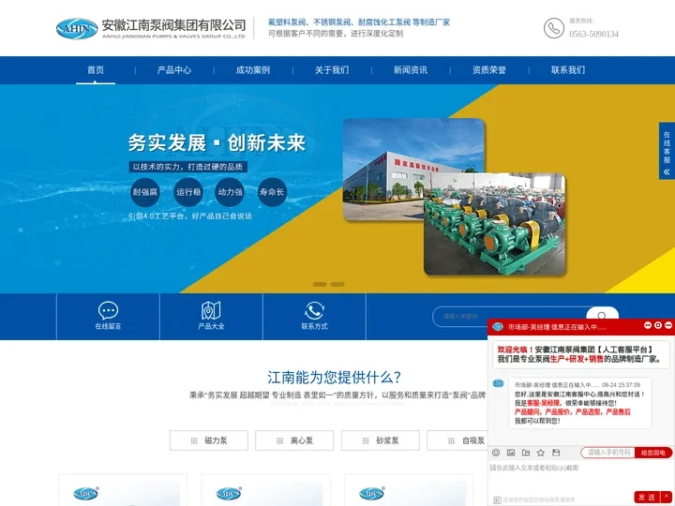
Task: Click 寿命长 circle badge in banner
Action: [x=272, y=192]
